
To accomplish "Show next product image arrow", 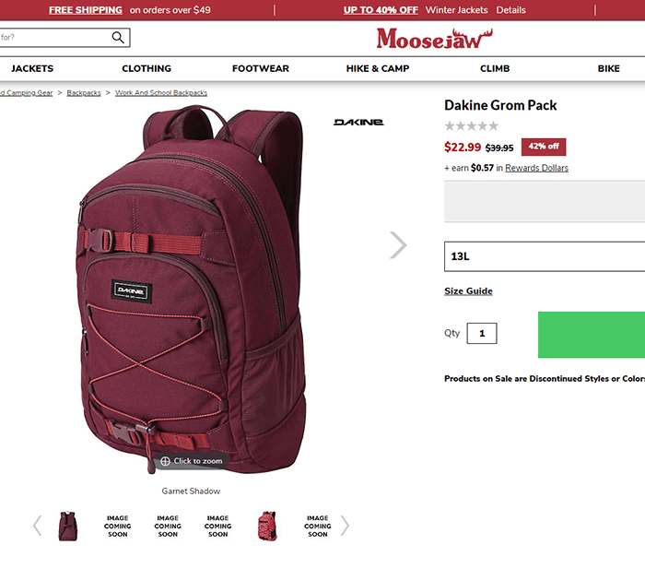I will (398, 245).
